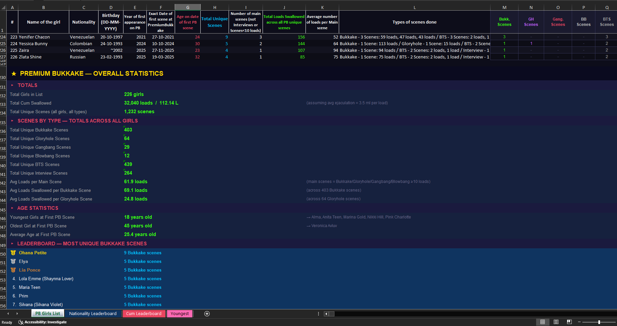This screenshot has width=617, height=326.
Task: Select column L header
Action: pyautogui.click(x=414, y=7)
